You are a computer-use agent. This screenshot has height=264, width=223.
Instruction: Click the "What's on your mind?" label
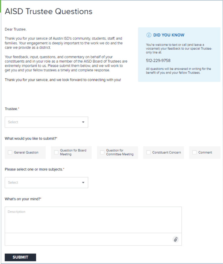pyautogui.click(x=23, y=199)
